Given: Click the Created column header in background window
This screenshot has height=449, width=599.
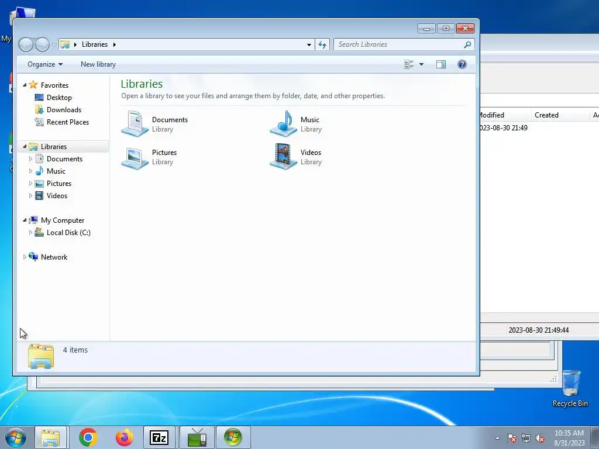Looking at the screenshot, I should pos(546,115).
